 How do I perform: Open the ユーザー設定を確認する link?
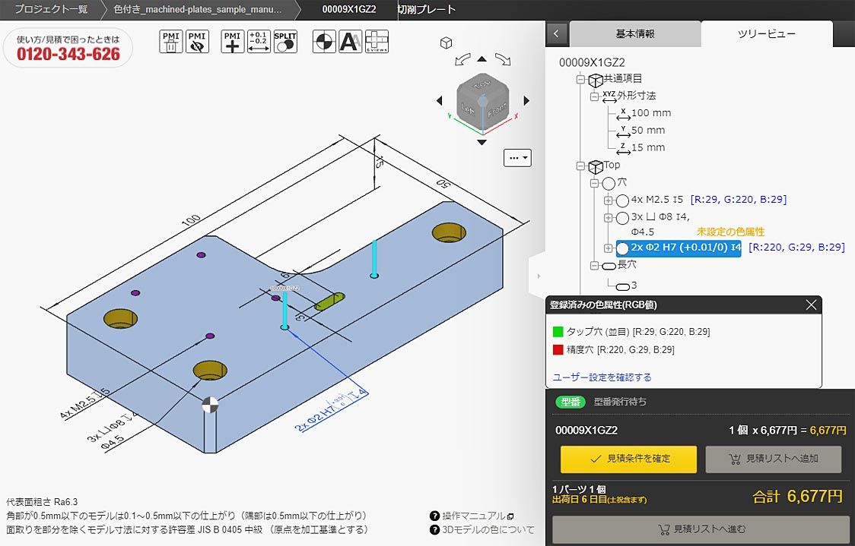point(602,377)
